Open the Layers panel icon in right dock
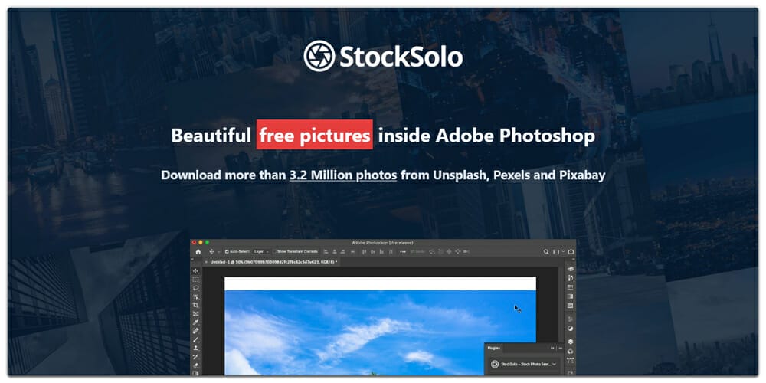The image size is (766, 383). tap(570, 342)
